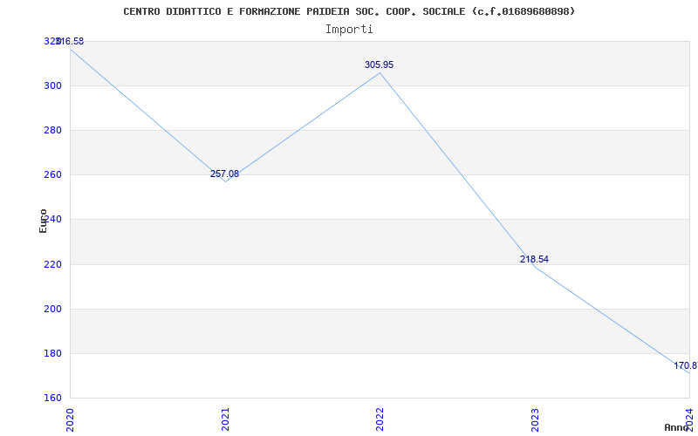Click the 2022 x-axis year label
Screen dimensions: 698x436
[x=380, y=419]
